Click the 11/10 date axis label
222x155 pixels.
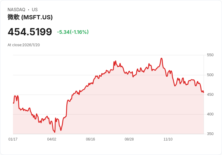[168, 139]
